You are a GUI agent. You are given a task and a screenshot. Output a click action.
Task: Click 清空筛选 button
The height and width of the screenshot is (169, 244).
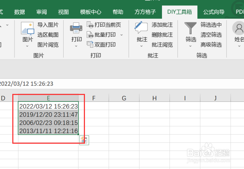click(211, 35)
